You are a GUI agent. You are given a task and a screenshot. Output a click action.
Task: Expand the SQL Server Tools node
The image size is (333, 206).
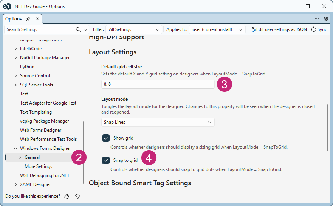tap(16, 85)
